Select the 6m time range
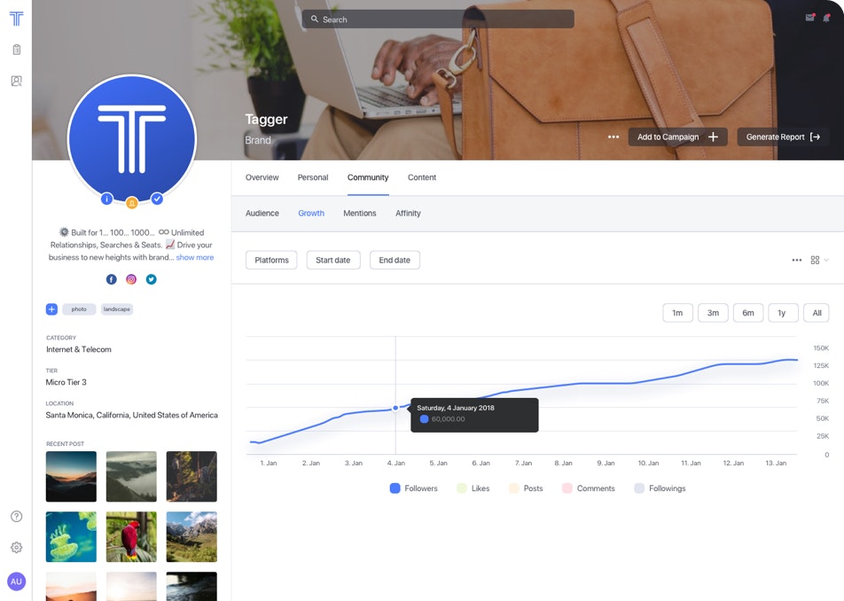This screenshot has height=601, width=844. [x=748, y=313]
